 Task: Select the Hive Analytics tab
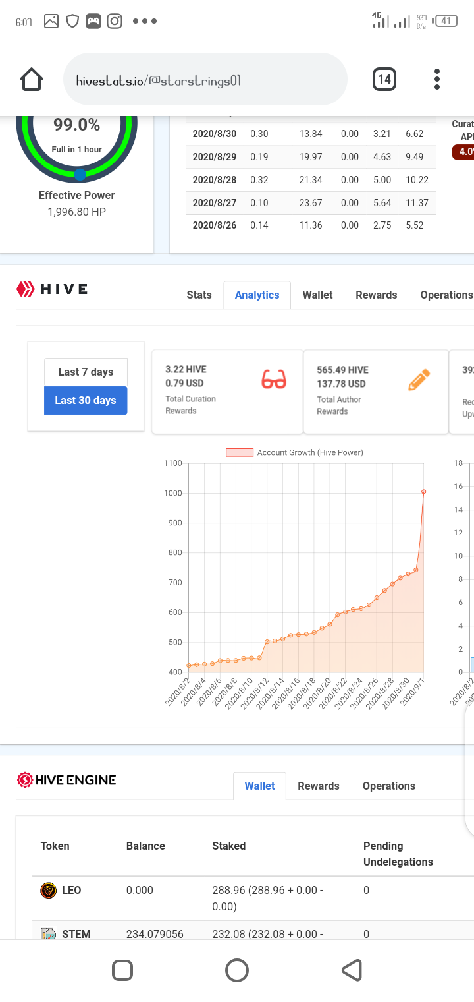pos(257,295)
